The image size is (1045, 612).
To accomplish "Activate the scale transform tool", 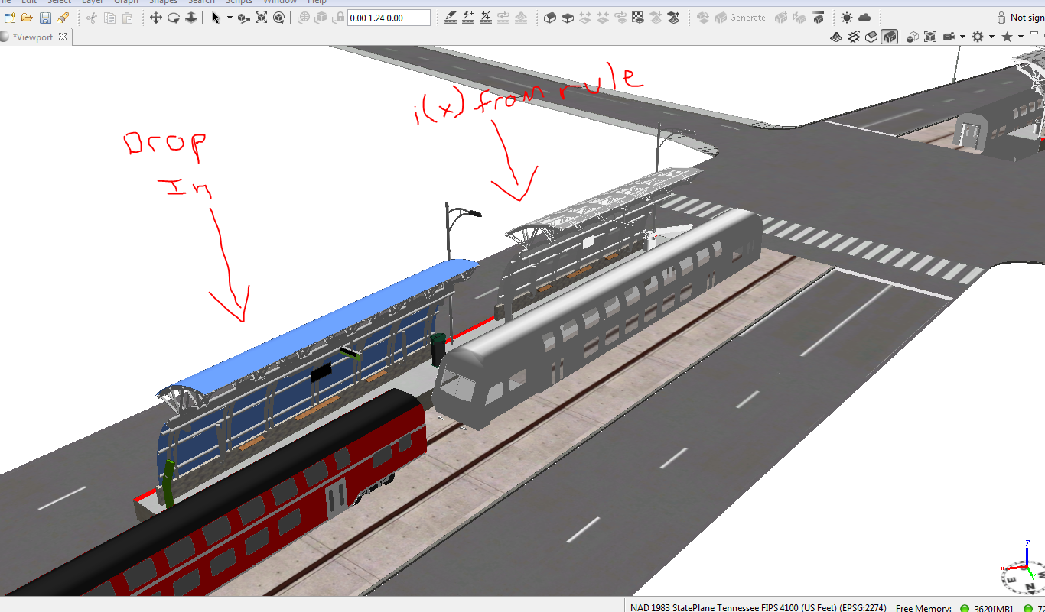I will click(262, 18).
